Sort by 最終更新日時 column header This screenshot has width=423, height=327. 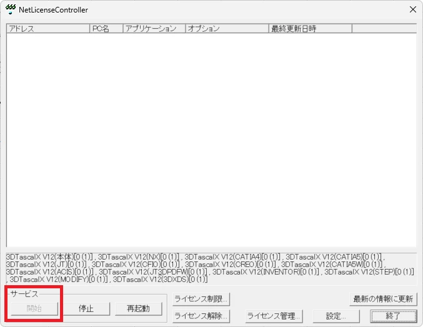(310, 29)
